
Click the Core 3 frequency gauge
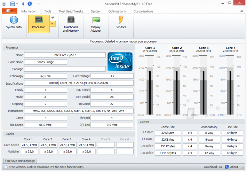tap(204, 85)
